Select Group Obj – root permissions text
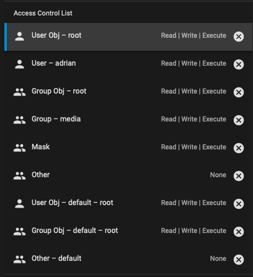253x277 pixels. pyautogui.click(x=193, y=91)
